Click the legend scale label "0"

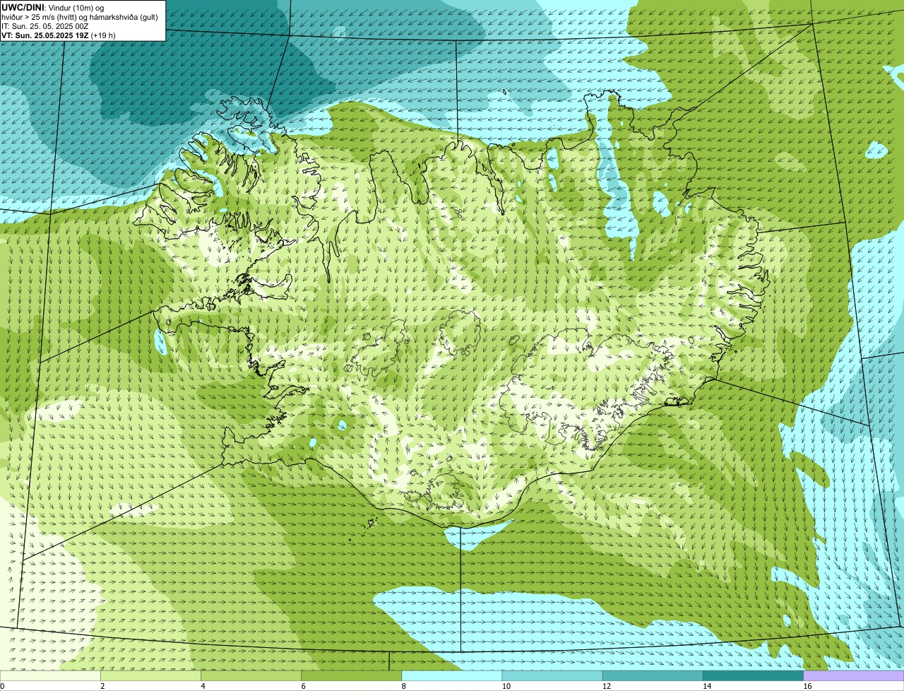point(2,686)
